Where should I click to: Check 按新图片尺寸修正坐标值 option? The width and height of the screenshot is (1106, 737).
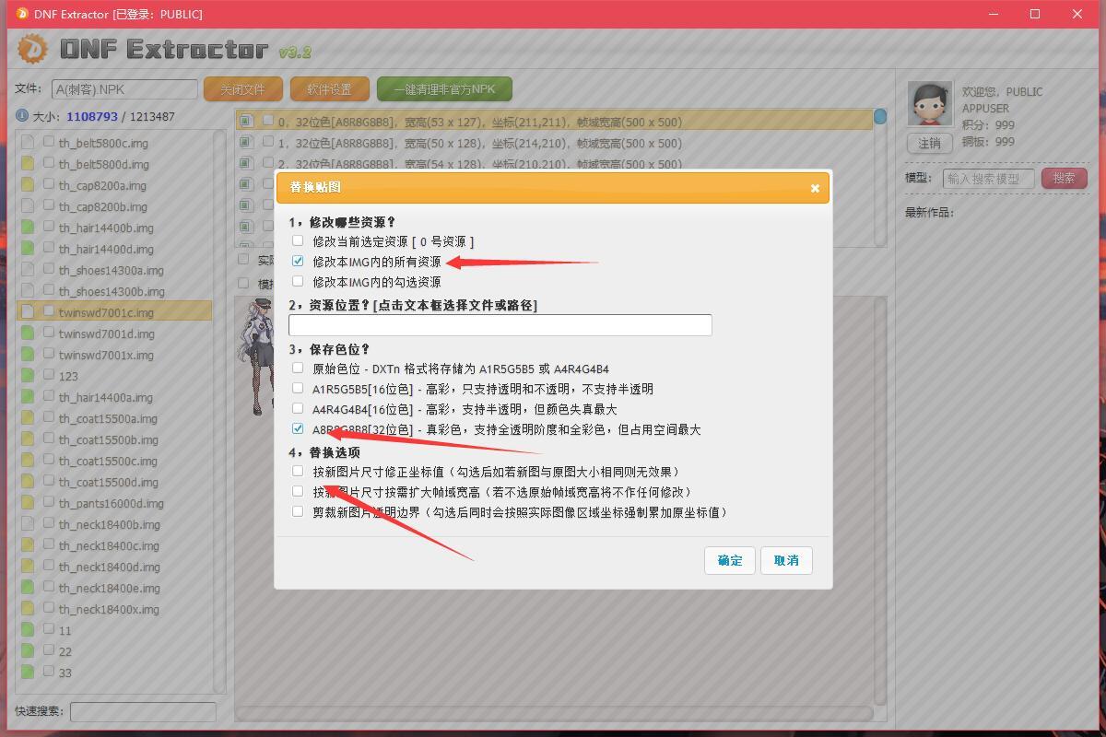tap(298, 471)
